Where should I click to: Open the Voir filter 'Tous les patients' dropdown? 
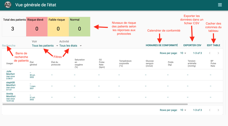pyautogui.click(x=45, y=46)
